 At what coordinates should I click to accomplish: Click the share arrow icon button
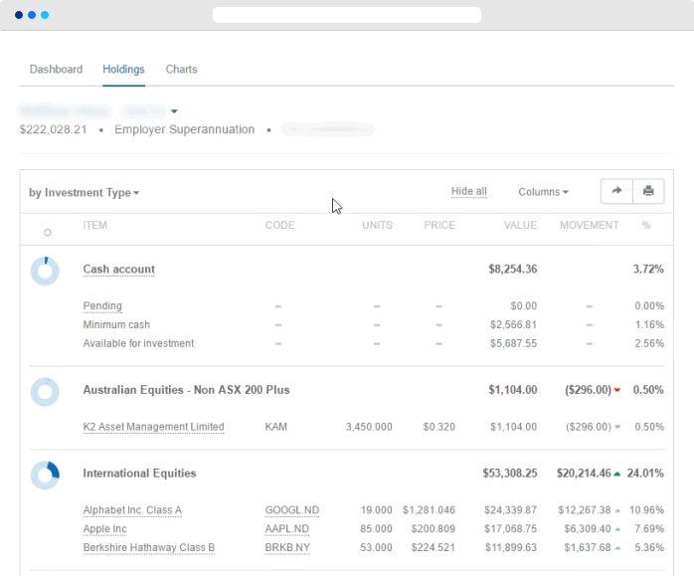click(x=616, y=192)
